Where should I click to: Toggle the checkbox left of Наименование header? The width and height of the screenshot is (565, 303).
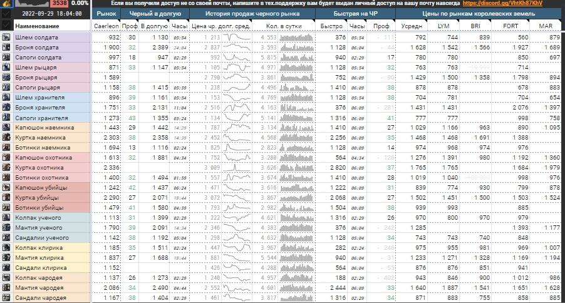point(6,26)
